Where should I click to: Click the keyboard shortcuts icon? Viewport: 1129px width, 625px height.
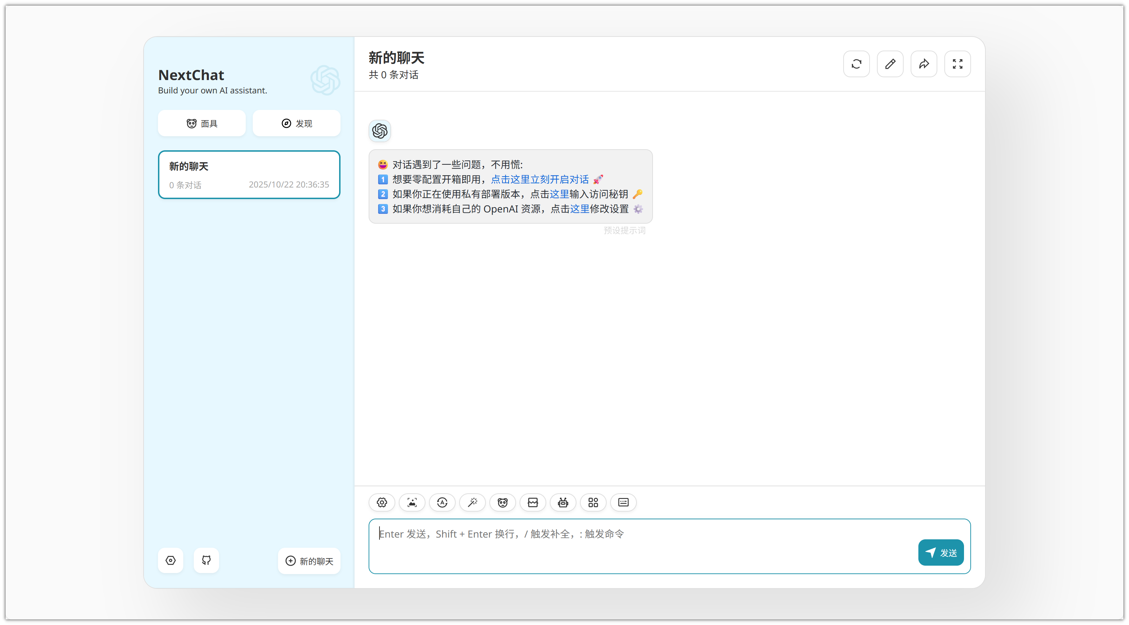click(623, 502)
